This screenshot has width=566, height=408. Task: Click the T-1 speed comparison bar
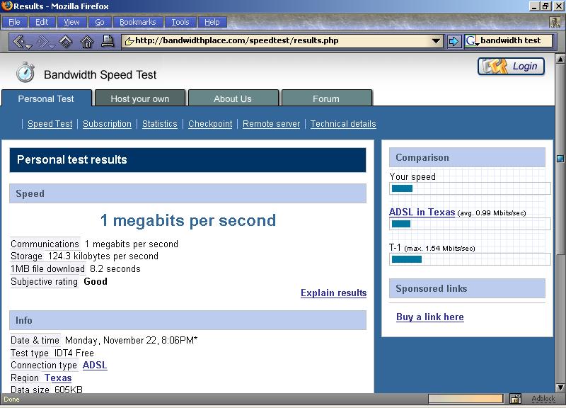(470, 259)
